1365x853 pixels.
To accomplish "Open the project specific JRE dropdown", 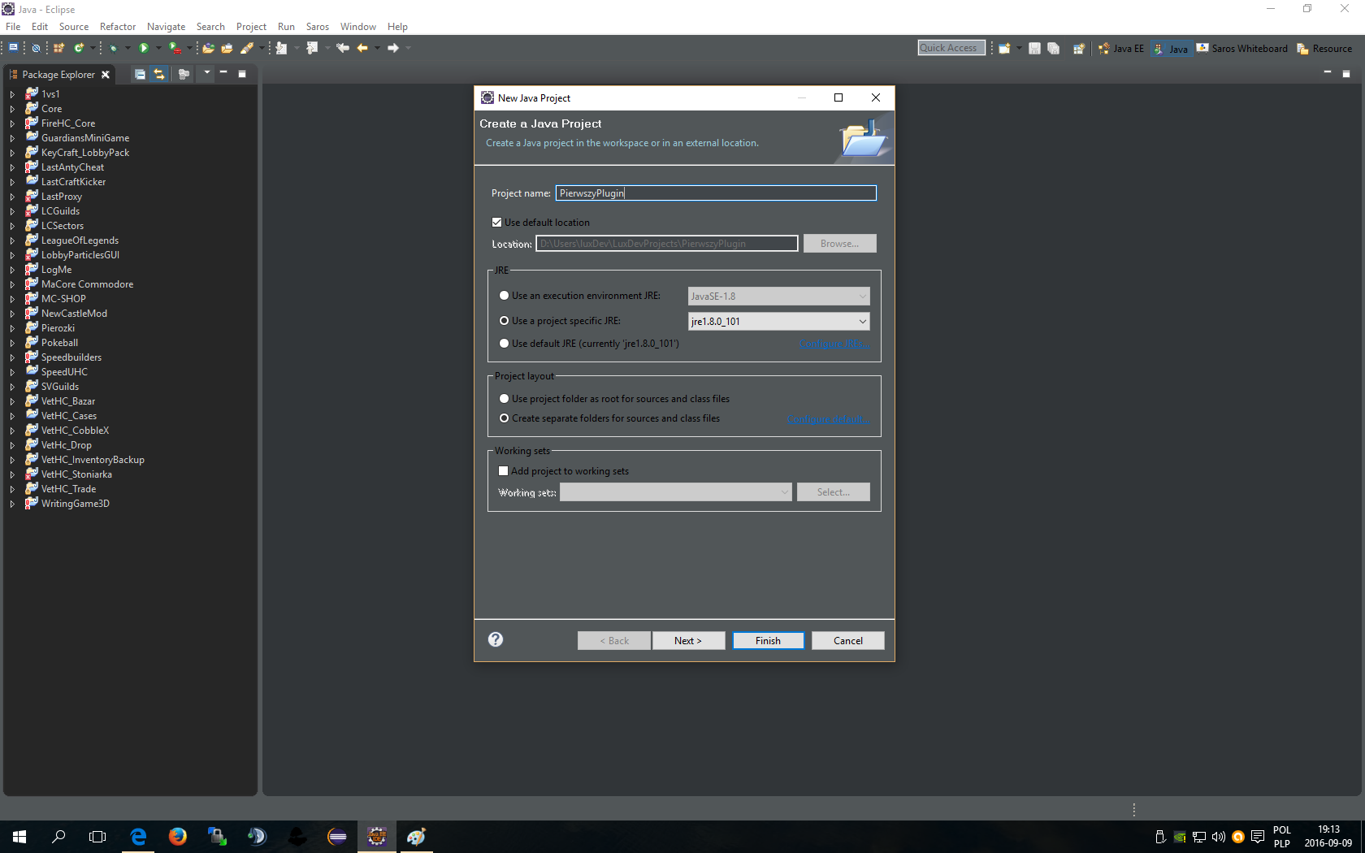I will 861,322.
